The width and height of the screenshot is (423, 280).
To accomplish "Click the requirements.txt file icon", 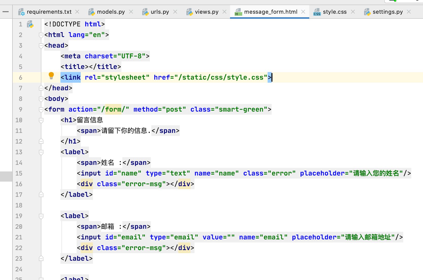I will pyautogui.click(x=21, y=12).
